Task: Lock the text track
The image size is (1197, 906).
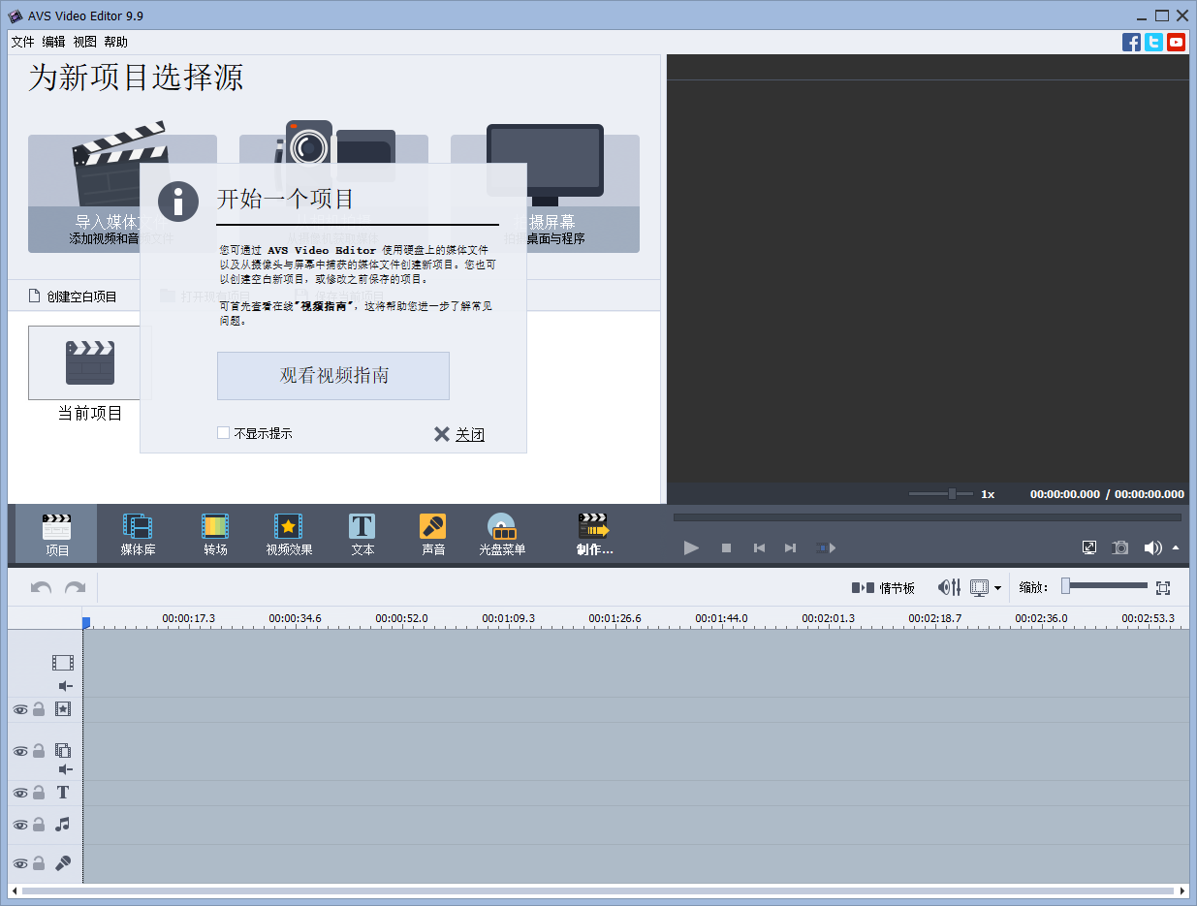Action: click(x=39, y=793)
